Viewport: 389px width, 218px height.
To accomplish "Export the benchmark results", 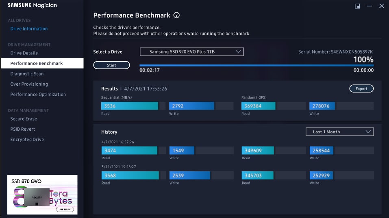I will click(361, 88).
